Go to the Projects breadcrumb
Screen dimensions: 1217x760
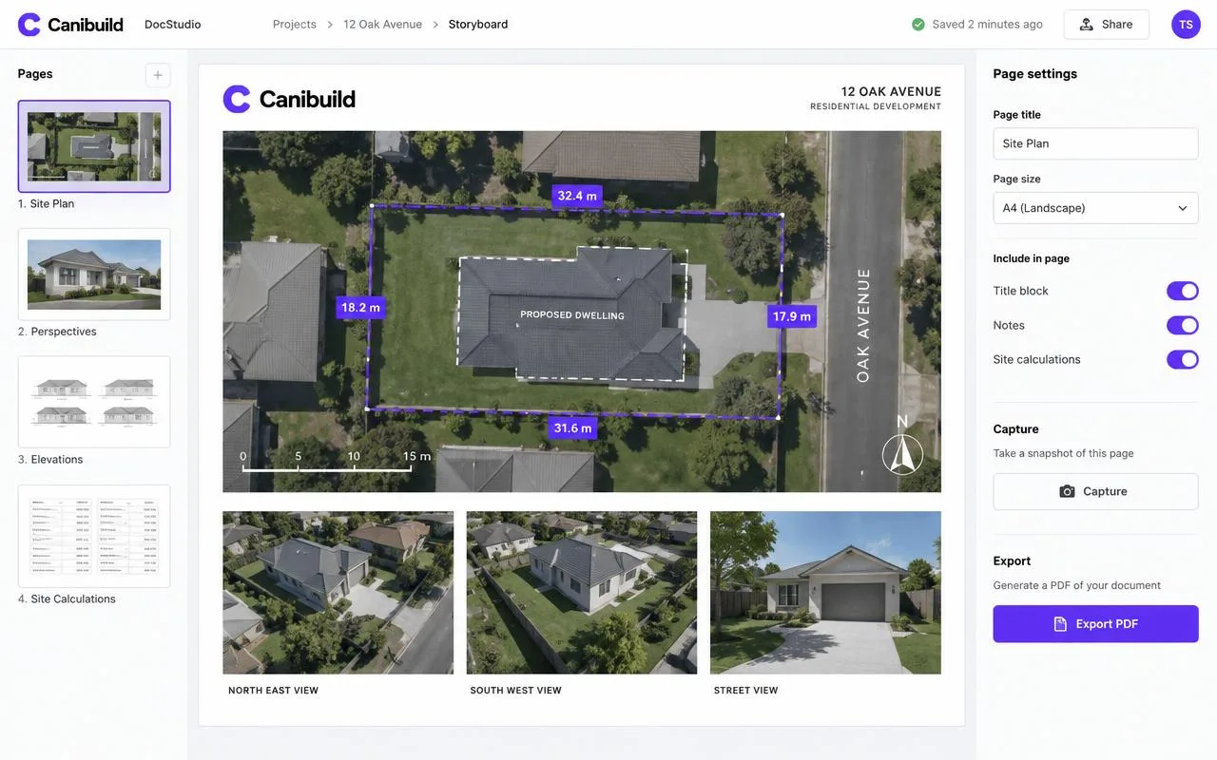coord(295,25)
